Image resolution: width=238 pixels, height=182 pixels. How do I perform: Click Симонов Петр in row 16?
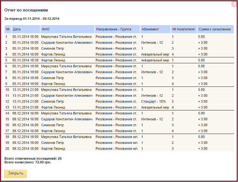52,125
